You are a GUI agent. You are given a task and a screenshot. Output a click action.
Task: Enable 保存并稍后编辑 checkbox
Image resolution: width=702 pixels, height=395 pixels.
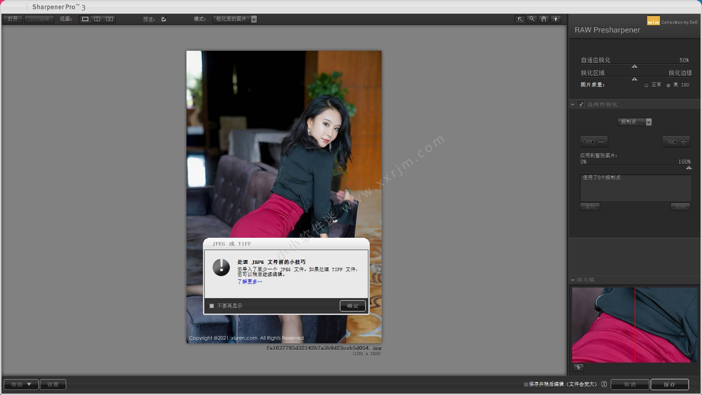pos(526,384)
